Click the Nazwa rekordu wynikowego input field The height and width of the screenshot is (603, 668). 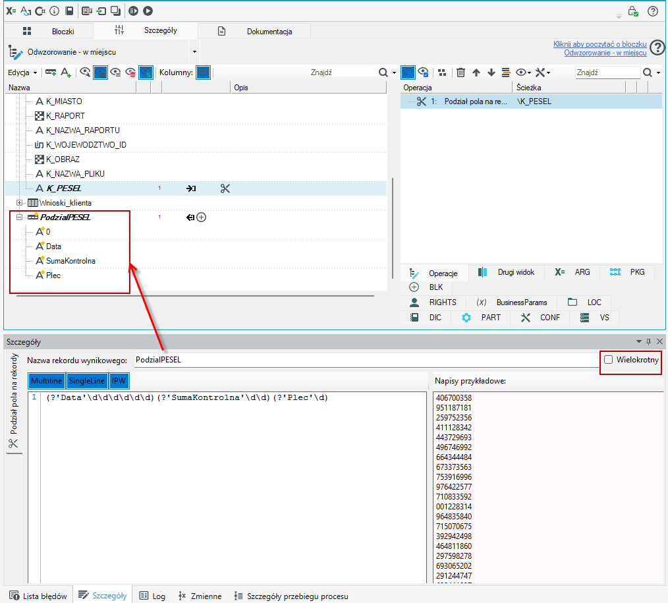(x=366, y=360)
